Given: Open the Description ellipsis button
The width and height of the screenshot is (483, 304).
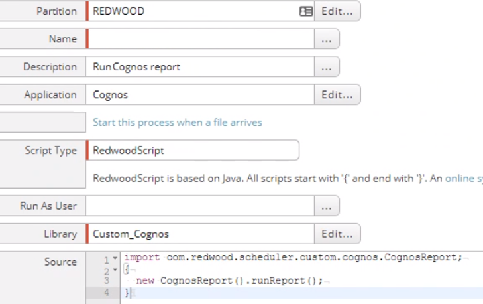Looking at the screenshot, I should pos(327,67).
